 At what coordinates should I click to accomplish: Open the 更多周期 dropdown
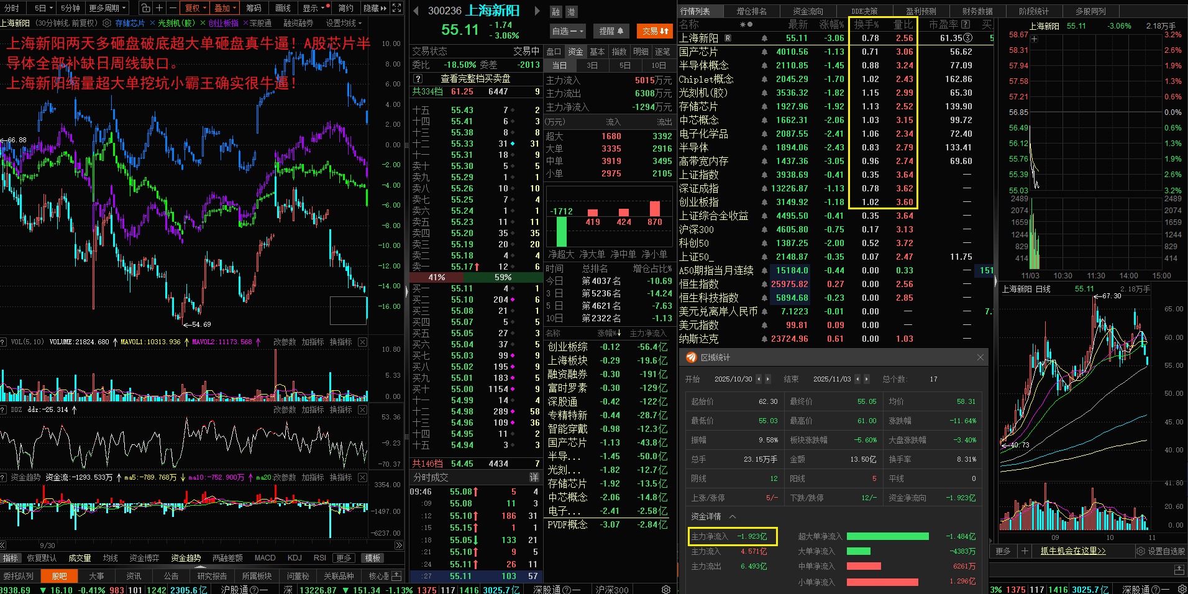(107, 8)
